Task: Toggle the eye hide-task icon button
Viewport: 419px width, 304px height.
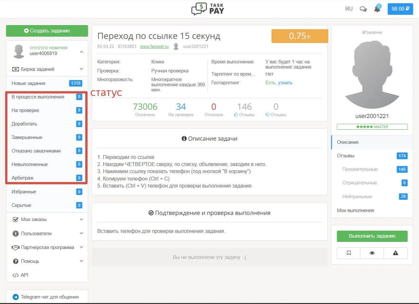Action: [372, 253]
